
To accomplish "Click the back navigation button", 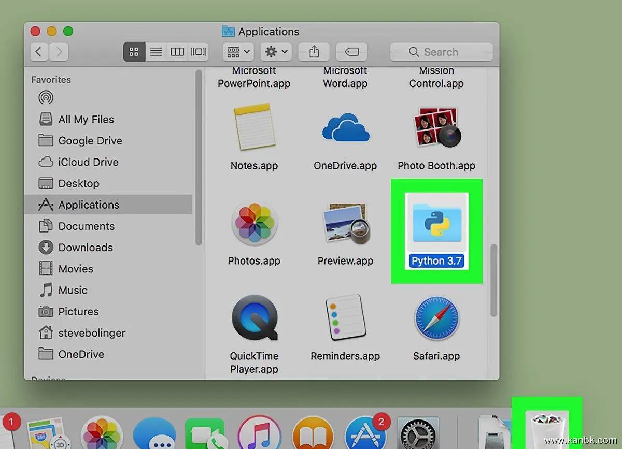I will tap(39, 52).
